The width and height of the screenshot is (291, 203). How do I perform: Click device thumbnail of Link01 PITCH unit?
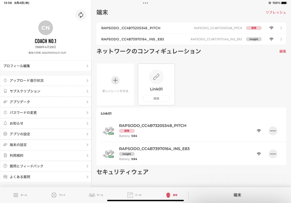pyautogui.click(x=108, y=131)
